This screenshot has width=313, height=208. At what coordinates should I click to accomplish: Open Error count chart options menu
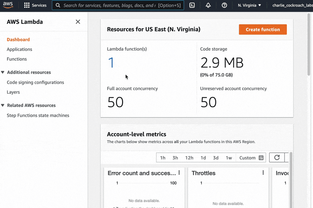pyautogui.click(x=179, y=173)
